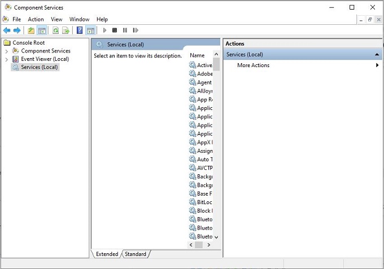This screenshot has width=384, height=269.
Task: Select the Agent service row
Action: coord(201,82)
